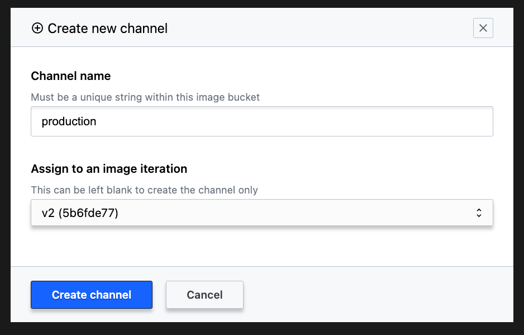Click the 'can be left blank' helper text
This screenshot has width=524, height=335.
tap(144, 190)
